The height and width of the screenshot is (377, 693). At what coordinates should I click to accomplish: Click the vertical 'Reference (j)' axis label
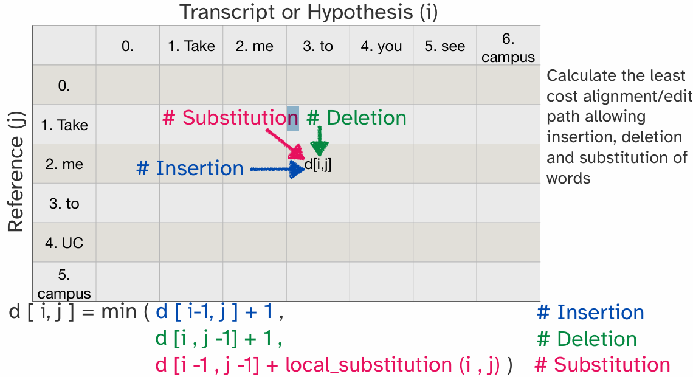pos(16,172)
